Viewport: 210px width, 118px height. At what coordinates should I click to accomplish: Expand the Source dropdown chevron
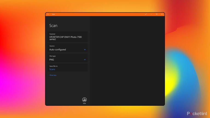(x=85, y=49)
